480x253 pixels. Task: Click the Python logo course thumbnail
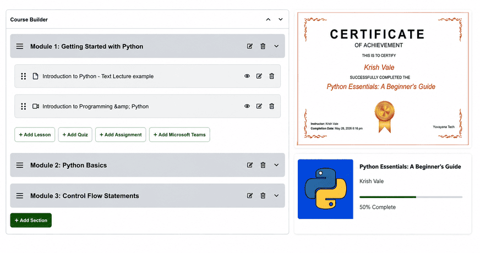[x=325, y=189]
